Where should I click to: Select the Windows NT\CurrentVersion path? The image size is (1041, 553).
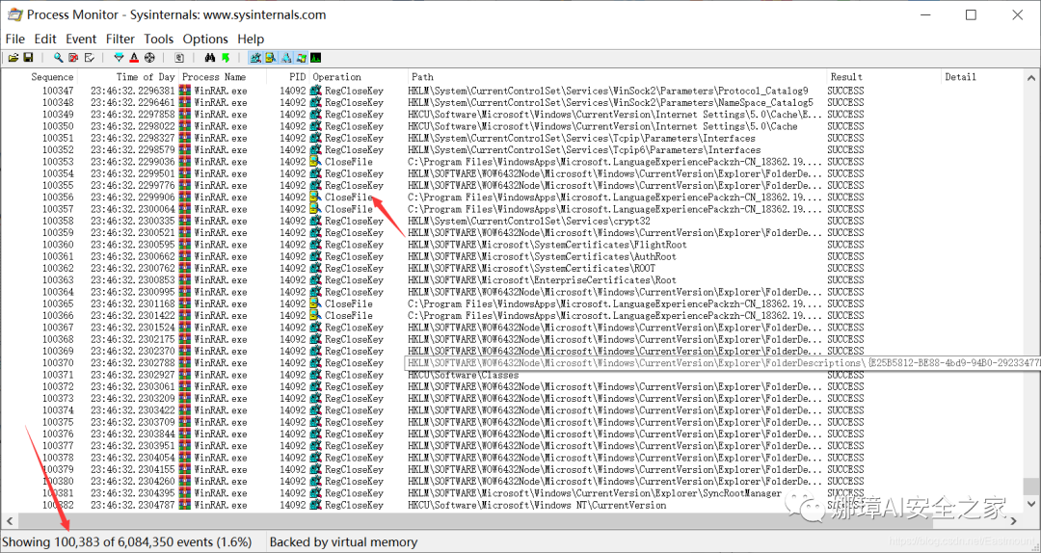(x=537, y=505)
